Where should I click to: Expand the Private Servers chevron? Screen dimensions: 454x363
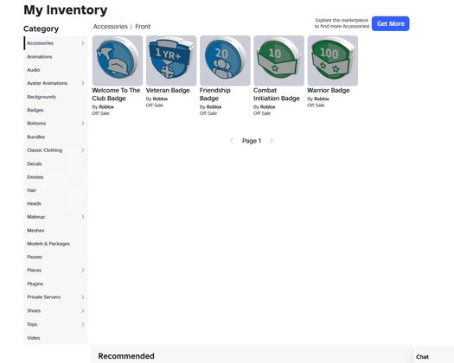(x=83, y=297)
